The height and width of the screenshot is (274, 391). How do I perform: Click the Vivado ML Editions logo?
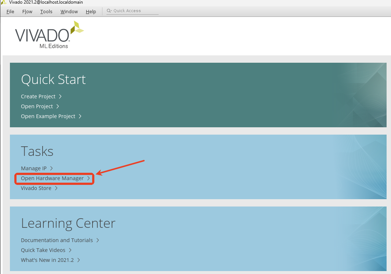coord(49,35)
